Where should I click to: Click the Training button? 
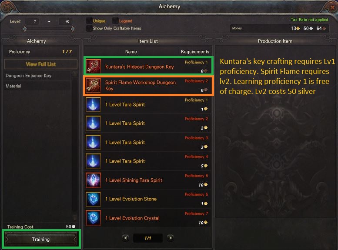point(41,239)
